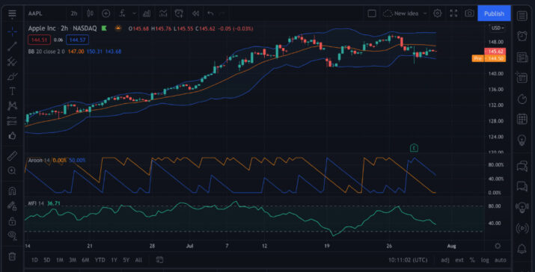Viewport: 535px width, 272px height.
Task: Expand the New idea dropdown arrow
Action: pyautogui.click(x=425, y=13)
